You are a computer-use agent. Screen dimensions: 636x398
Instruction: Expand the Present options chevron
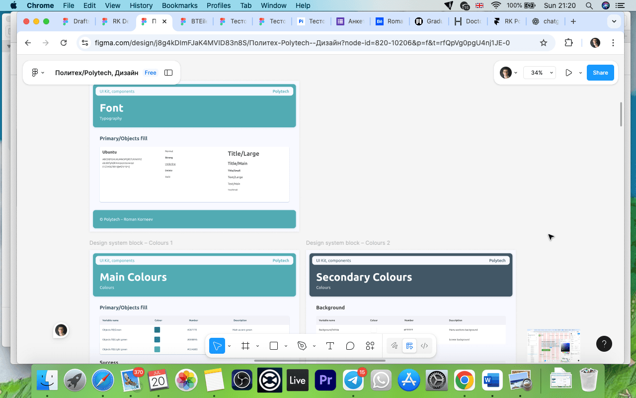[x=580, y=73]
